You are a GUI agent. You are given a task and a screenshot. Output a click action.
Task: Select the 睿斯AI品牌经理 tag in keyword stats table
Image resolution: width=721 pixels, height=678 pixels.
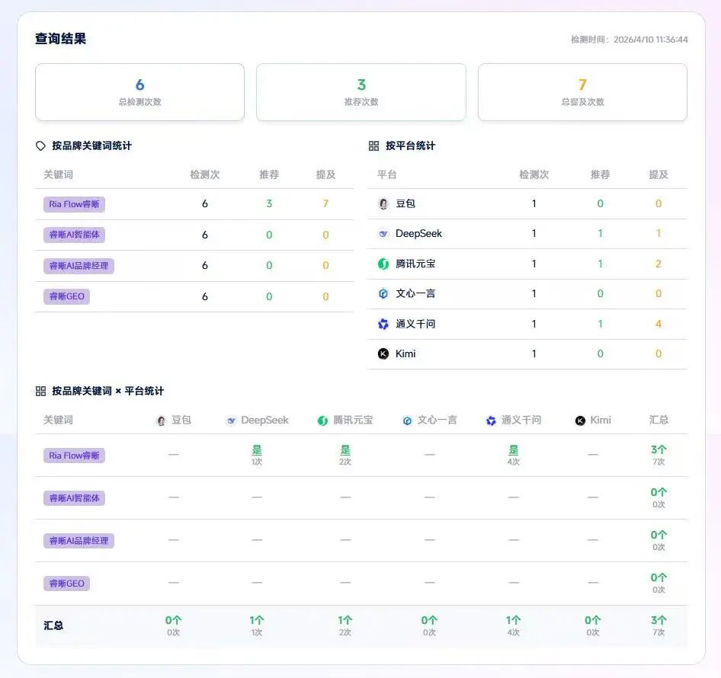click(79, 266)
